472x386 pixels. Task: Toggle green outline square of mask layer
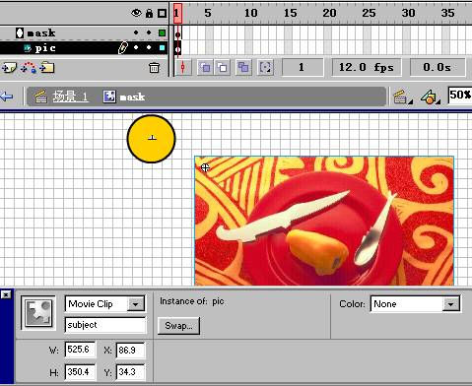pos(162,32)
